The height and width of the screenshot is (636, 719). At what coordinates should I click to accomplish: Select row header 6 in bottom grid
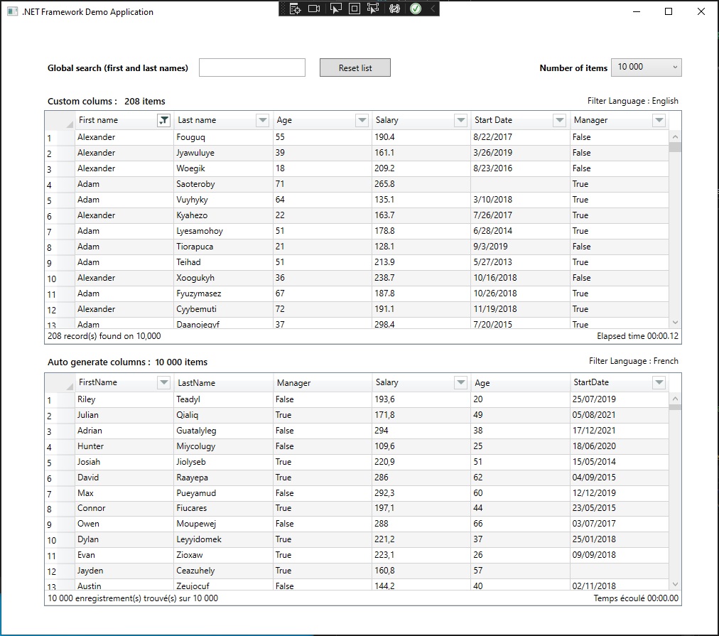click(60, 478)
